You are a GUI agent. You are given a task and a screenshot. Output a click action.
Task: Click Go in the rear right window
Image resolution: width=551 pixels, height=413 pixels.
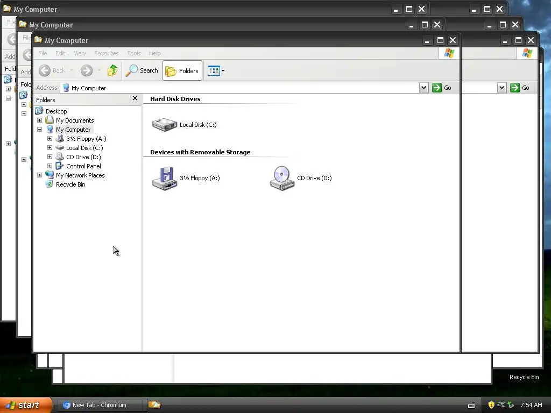pyautogui.click(x=520, y=88)
